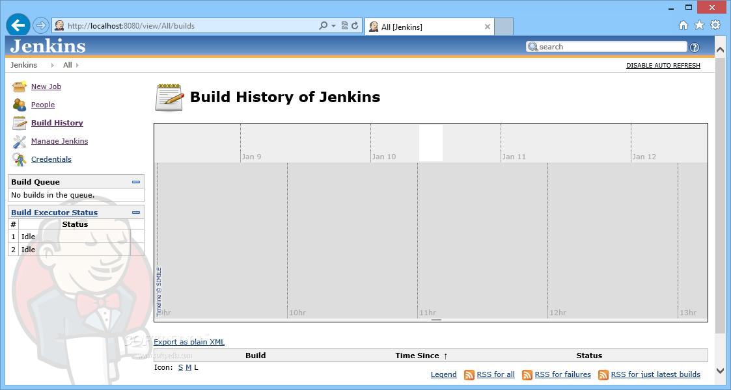Click the 11hr label on timeline
731x390 pixels.
pos(428,313)
